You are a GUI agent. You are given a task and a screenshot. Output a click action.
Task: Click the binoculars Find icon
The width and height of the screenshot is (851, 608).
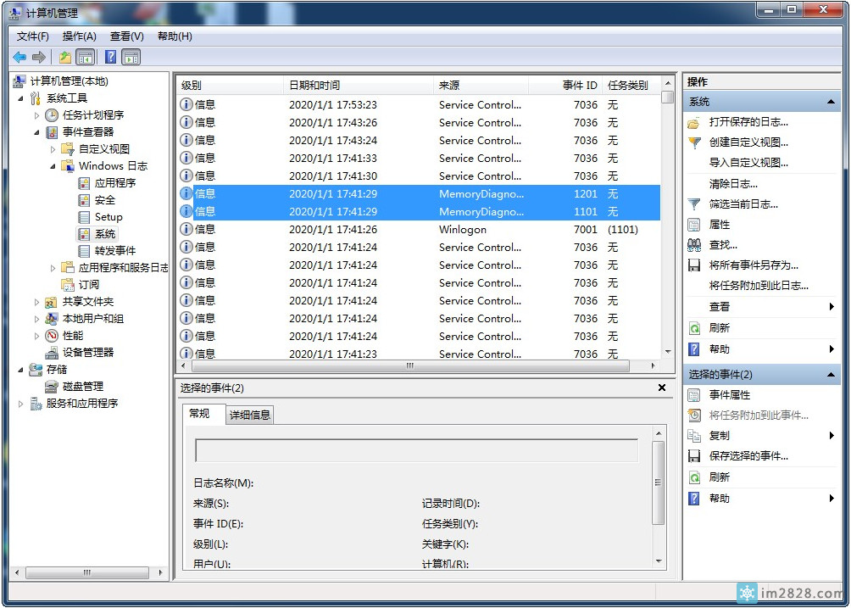click(694, 245)
